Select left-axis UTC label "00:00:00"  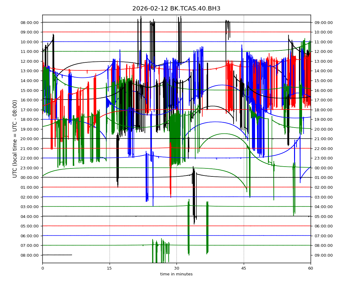[30, 178]
